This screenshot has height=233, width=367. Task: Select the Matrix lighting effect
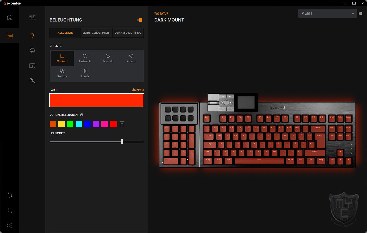click(85, 73)
